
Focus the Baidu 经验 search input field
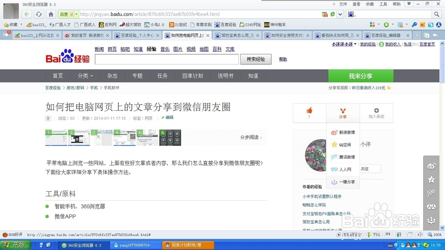[166, 59]
